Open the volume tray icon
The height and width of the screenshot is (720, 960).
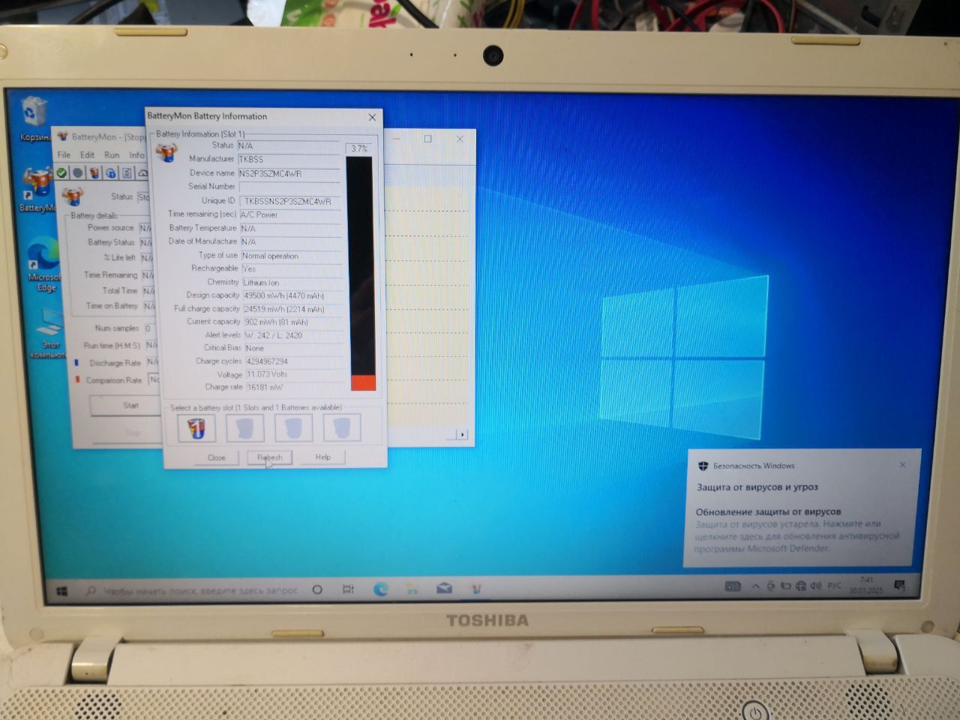coord(815,586)
